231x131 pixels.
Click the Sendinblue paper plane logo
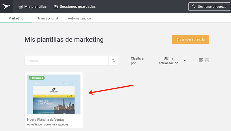pyautogui.click(x=6, y=6)
